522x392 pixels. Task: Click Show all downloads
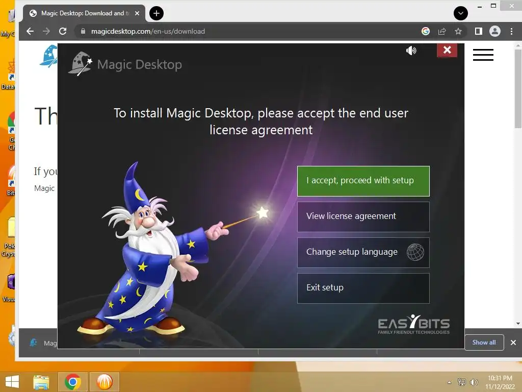pyautogui.click(x=484, y=342)
